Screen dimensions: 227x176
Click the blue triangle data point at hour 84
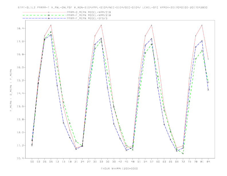coord(208,90)
